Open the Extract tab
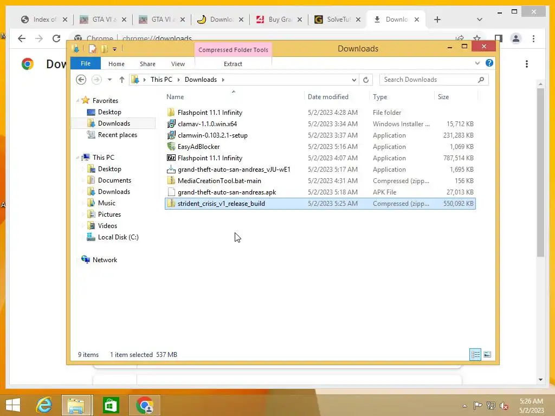 tap(233, 64)
